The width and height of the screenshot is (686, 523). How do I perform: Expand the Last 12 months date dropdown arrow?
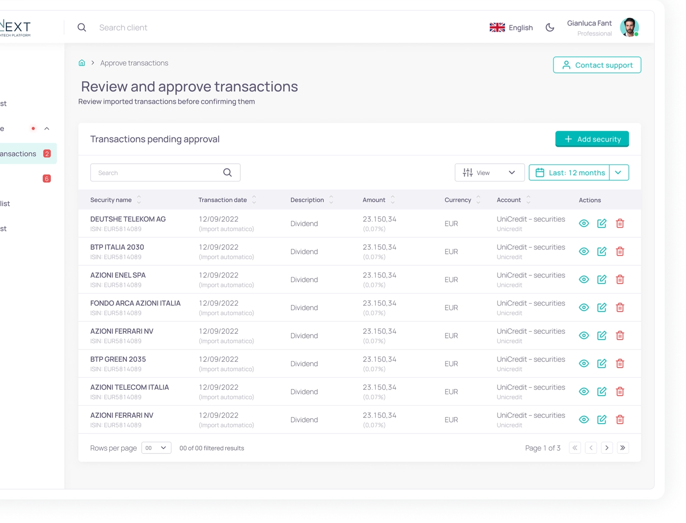point(618,173)
